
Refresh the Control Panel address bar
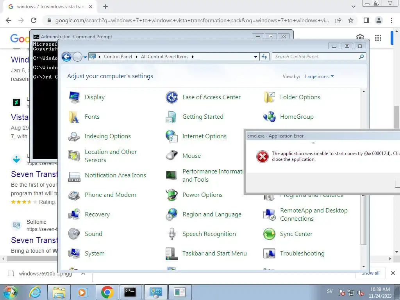coord(264,57)
